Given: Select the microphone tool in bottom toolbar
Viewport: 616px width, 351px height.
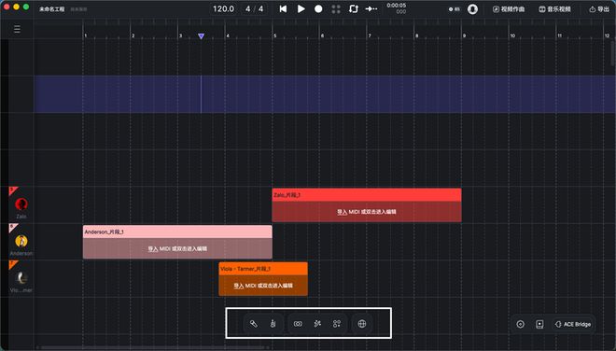Looking at the screenshot, I should (254, 324).
